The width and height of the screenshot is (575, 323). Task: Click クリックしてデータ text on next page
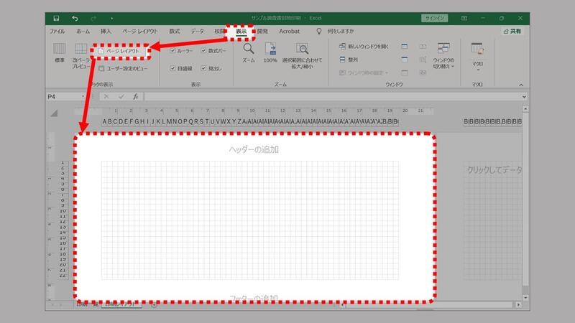click(x=494, y=170)
